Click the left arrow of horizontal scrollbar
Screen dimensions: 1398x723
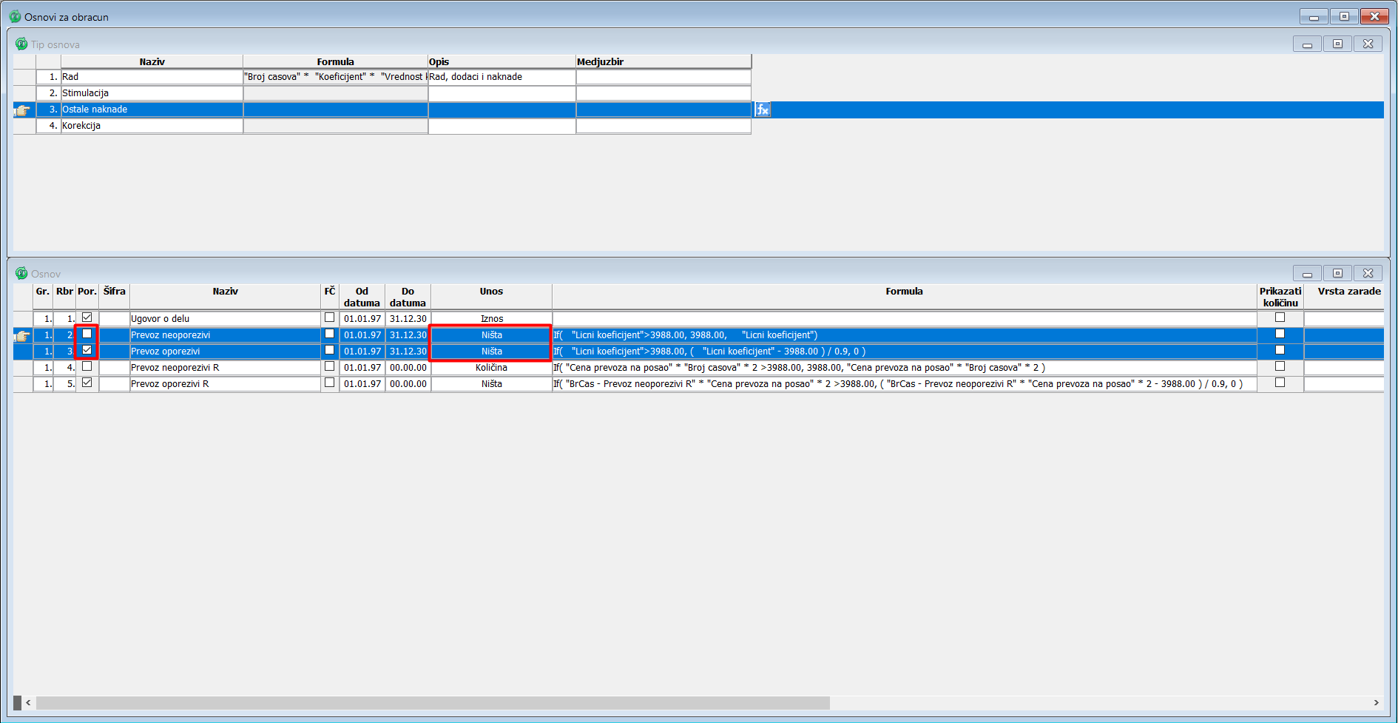coord(28,703)
